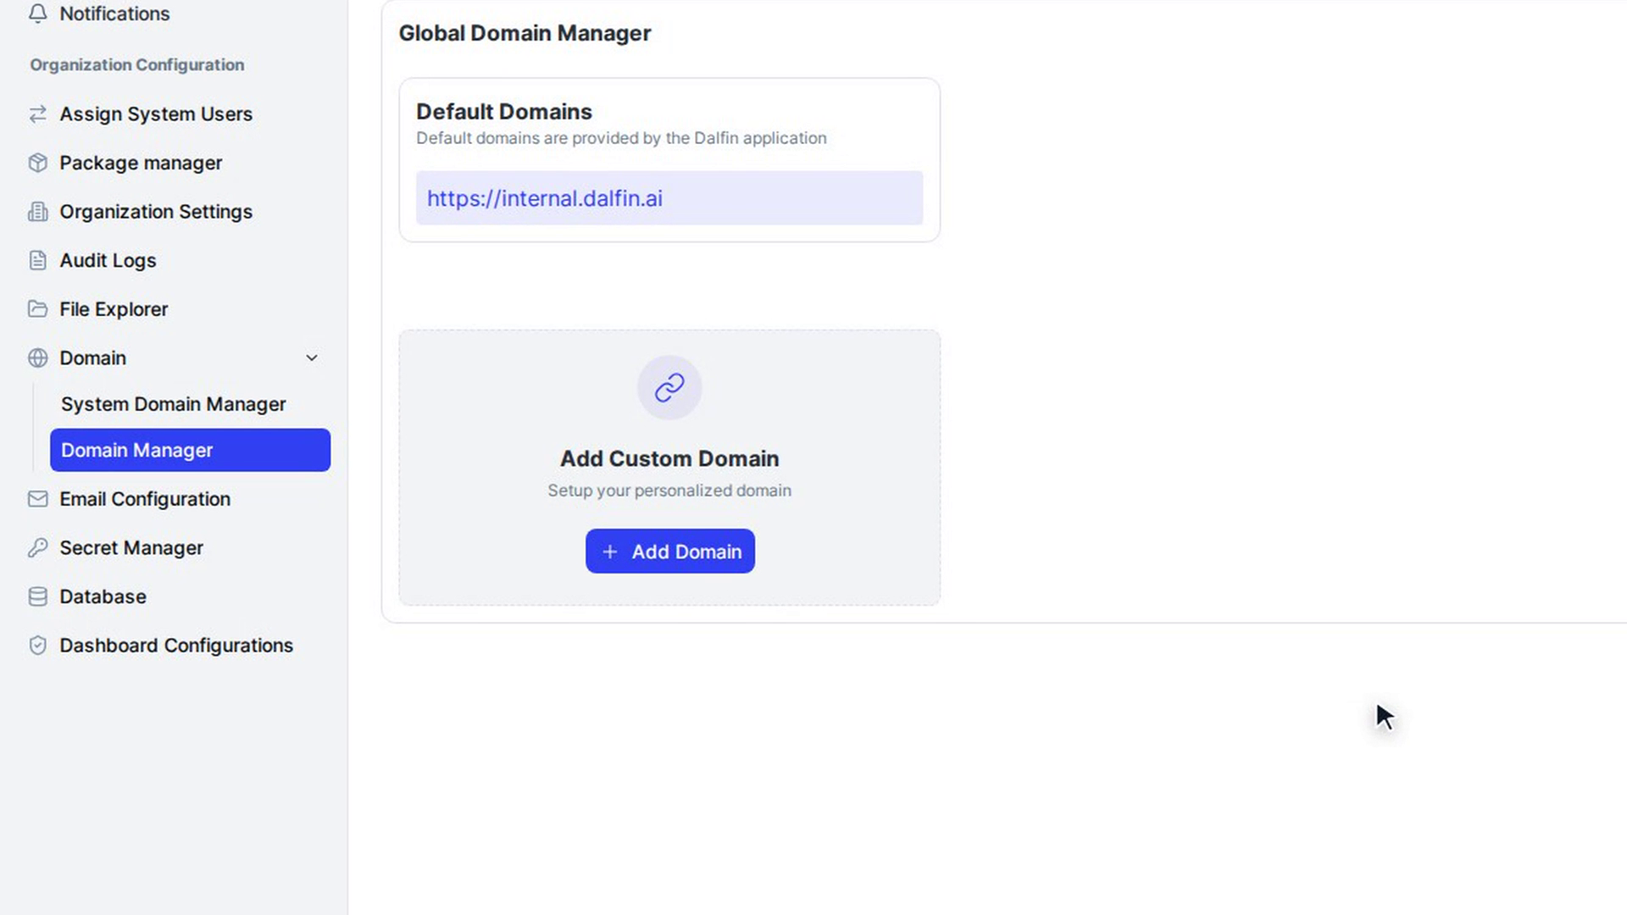Click the Email Configuration envelope icon
The image size is (1627, 915).
37,499
